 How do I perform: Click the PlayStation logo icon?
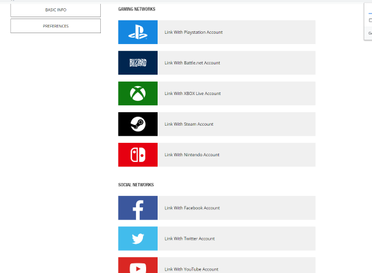[138, 32]
